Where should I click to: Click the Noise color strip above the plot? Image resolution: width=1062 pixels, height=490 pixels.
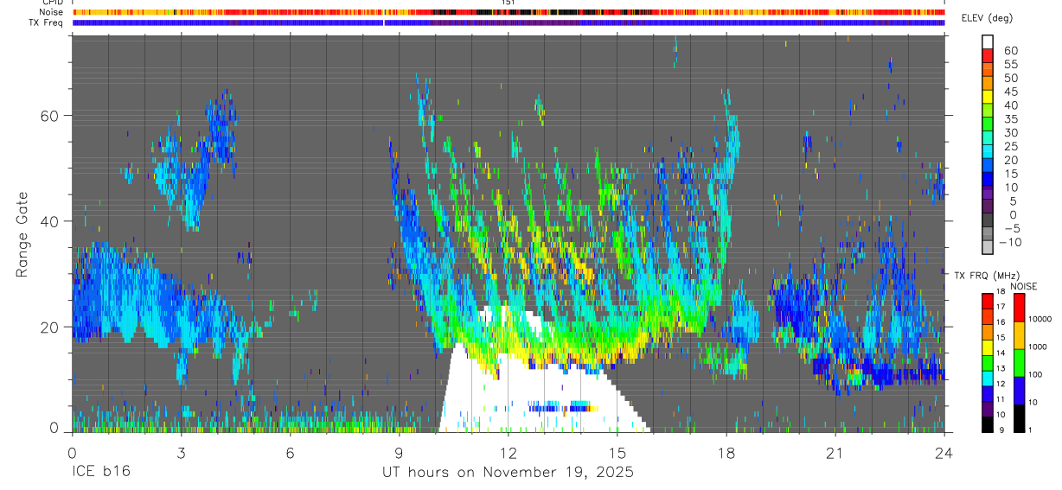[509, 12]
